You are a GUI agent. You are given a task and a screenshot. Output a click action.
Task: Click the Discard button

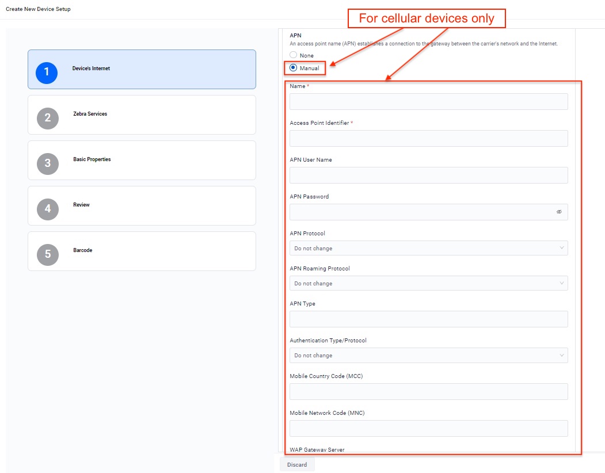[x=297, y=464]
